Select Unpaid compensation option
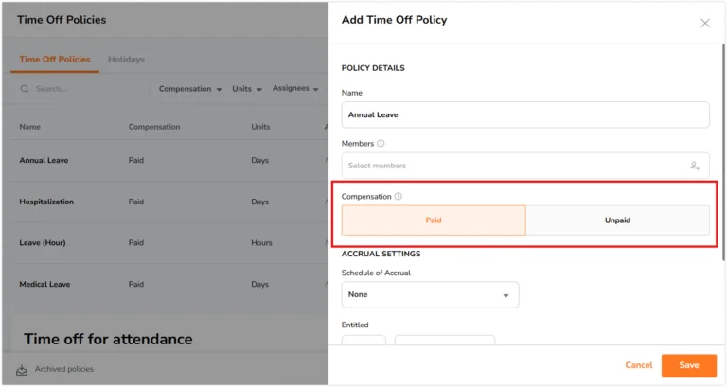 [617, 220]
